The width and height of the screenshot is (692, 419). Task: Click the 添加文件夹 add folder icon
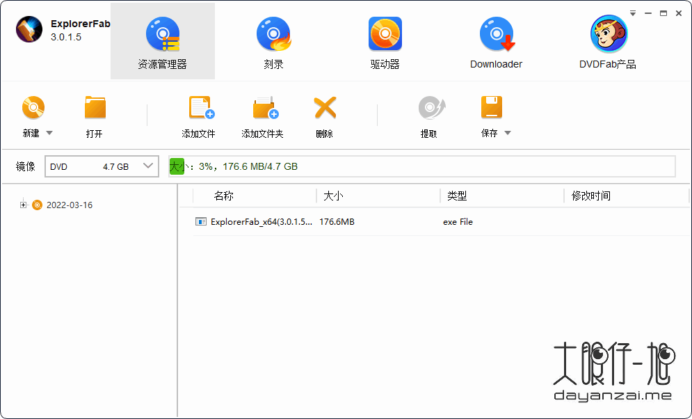click(x=265, y=107)
